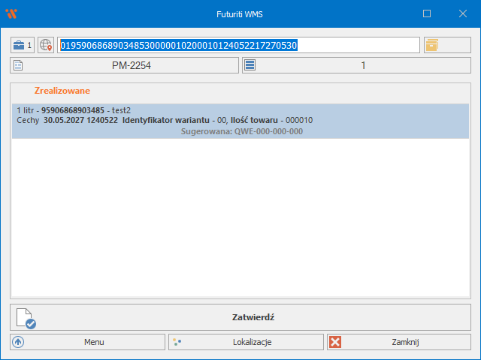This screenshot has width=481, height=360.
Task: Open the PM-2254 document button
Action: click(132, 66)
